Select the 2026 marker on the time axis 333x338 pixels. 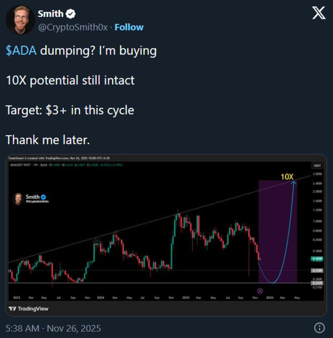click(x=270, y=297)
